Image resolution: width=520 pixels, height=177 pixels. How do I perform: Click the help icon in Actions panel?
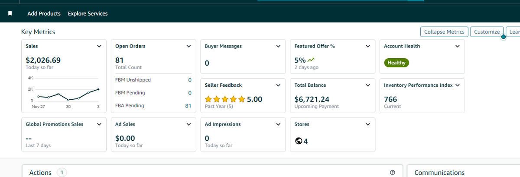tap(393, 173)
